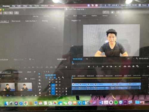This screenshot has width=149, height=112.
Task: Click the Lift button
Action: tap(125, 66)
